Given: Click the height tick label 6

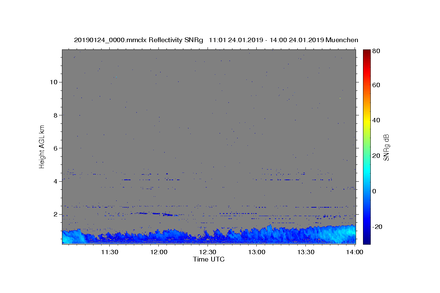Looking at the screenshot, I should [x=56, y=148].
